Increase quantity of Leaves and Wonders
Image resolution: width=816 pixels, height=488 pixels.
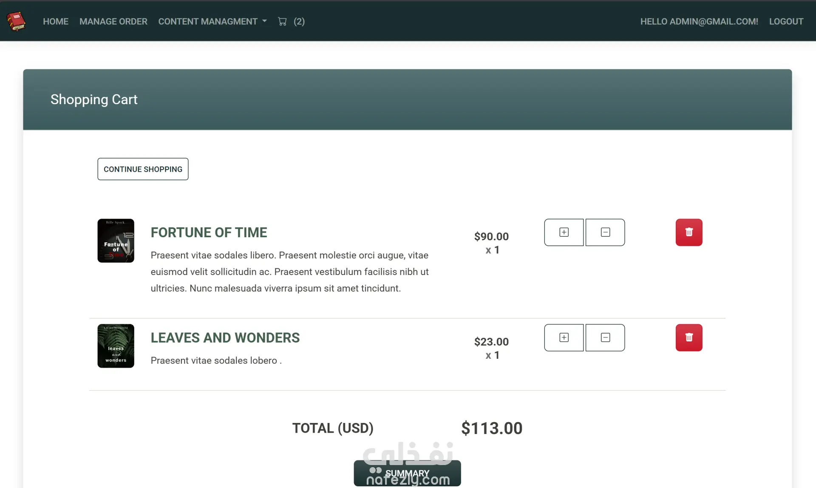(x=564, y=338)
